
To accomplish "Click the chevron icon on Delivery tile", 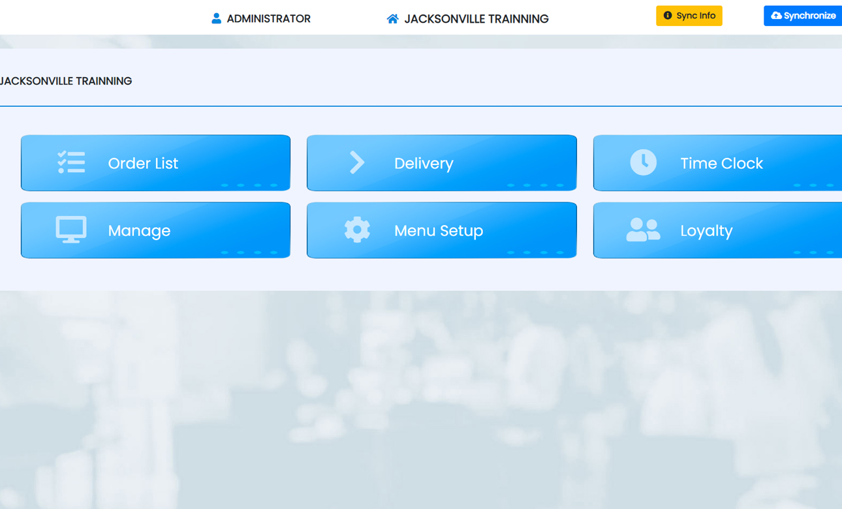I will (357, 162).
